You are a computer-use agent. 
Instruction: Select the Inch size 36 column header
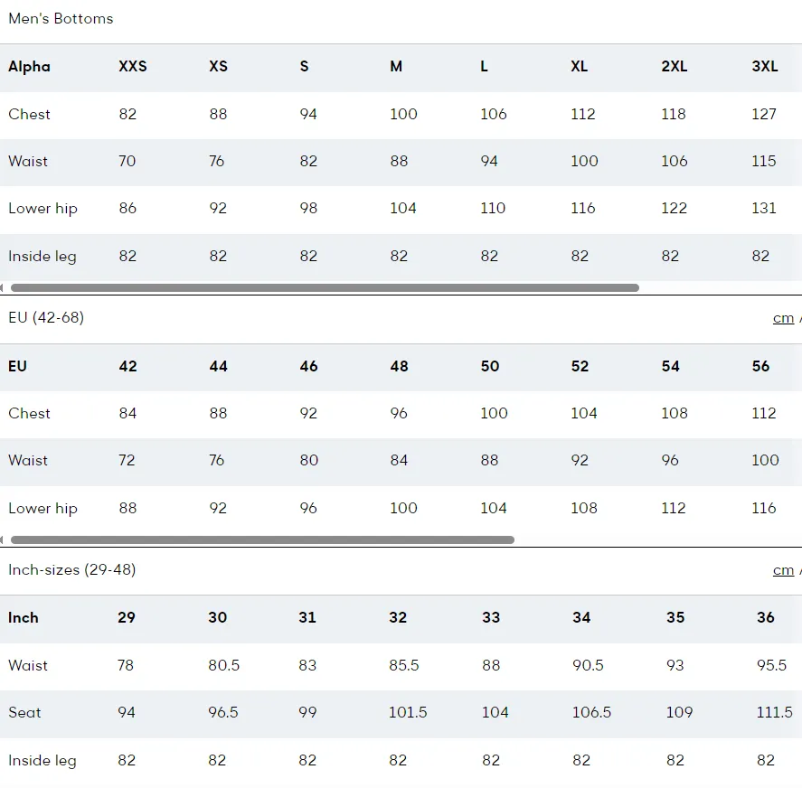point(765,617)
